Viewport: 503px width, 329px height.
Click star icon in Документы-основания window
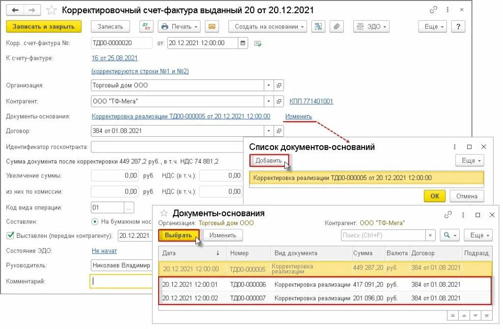(164, 213)
